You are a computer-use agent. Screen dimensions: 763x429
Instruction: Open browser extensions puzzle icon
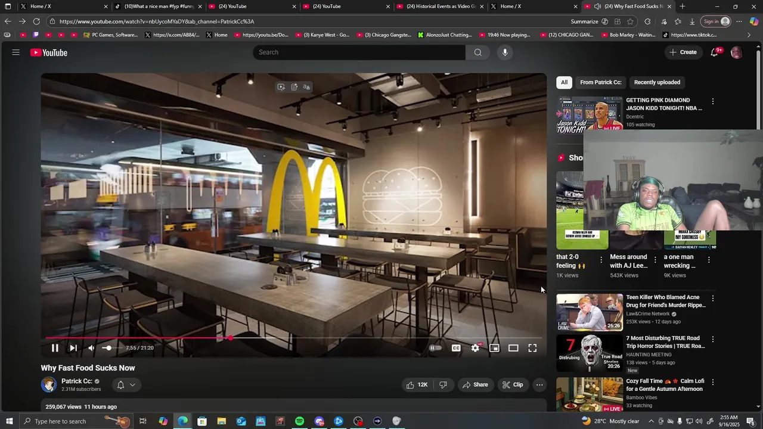(647, 21)
